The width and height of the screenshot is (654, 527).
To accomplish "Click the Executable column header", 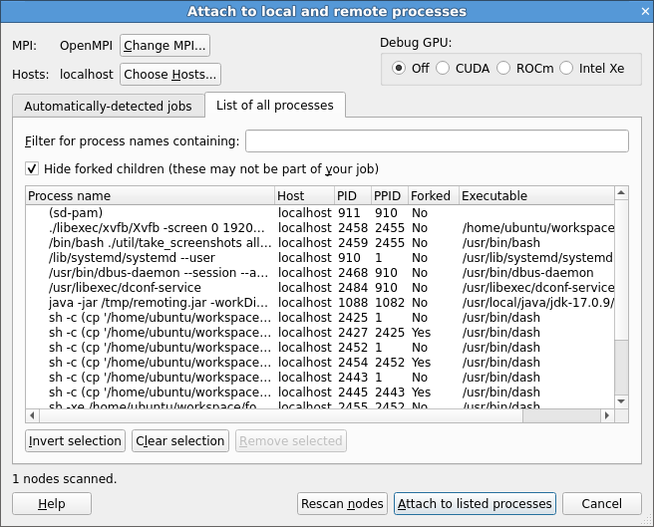I will click(536, 195).
